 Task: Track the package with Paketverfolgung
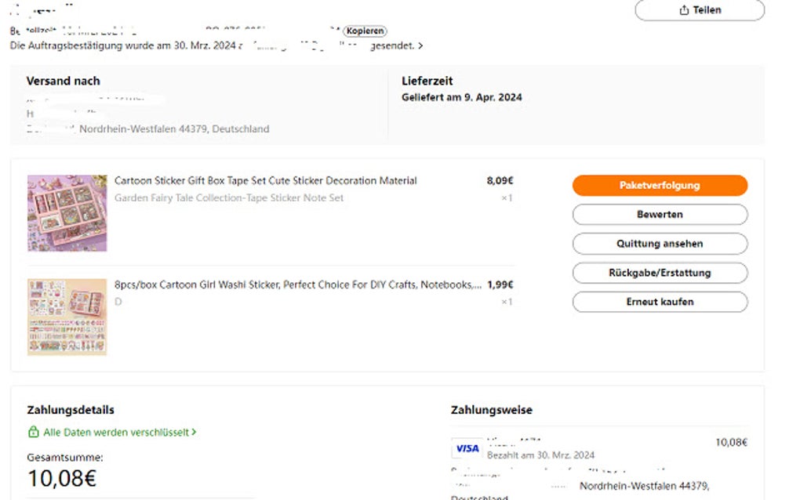point(660,186)
